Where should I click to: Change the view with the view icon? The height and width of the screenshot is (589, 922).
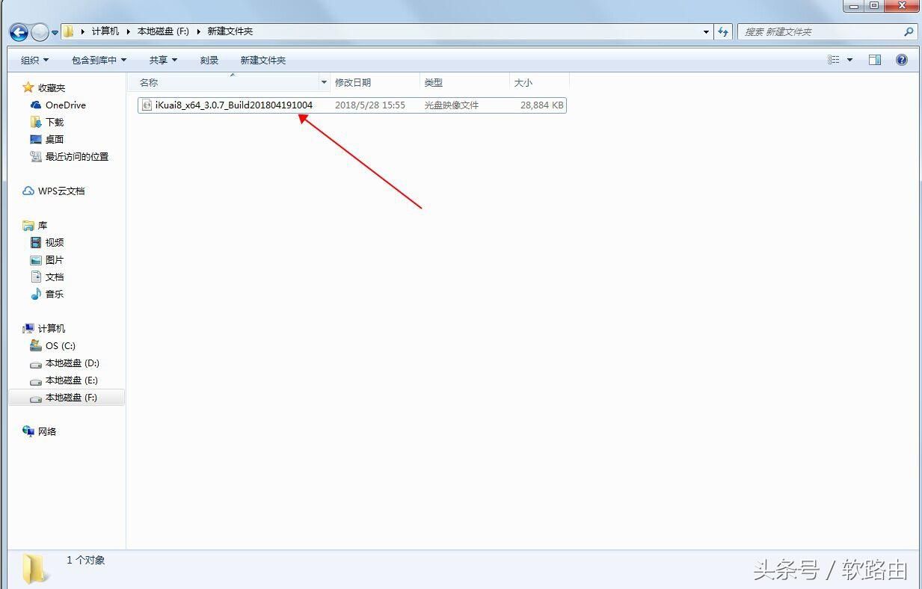pos(834,60)
